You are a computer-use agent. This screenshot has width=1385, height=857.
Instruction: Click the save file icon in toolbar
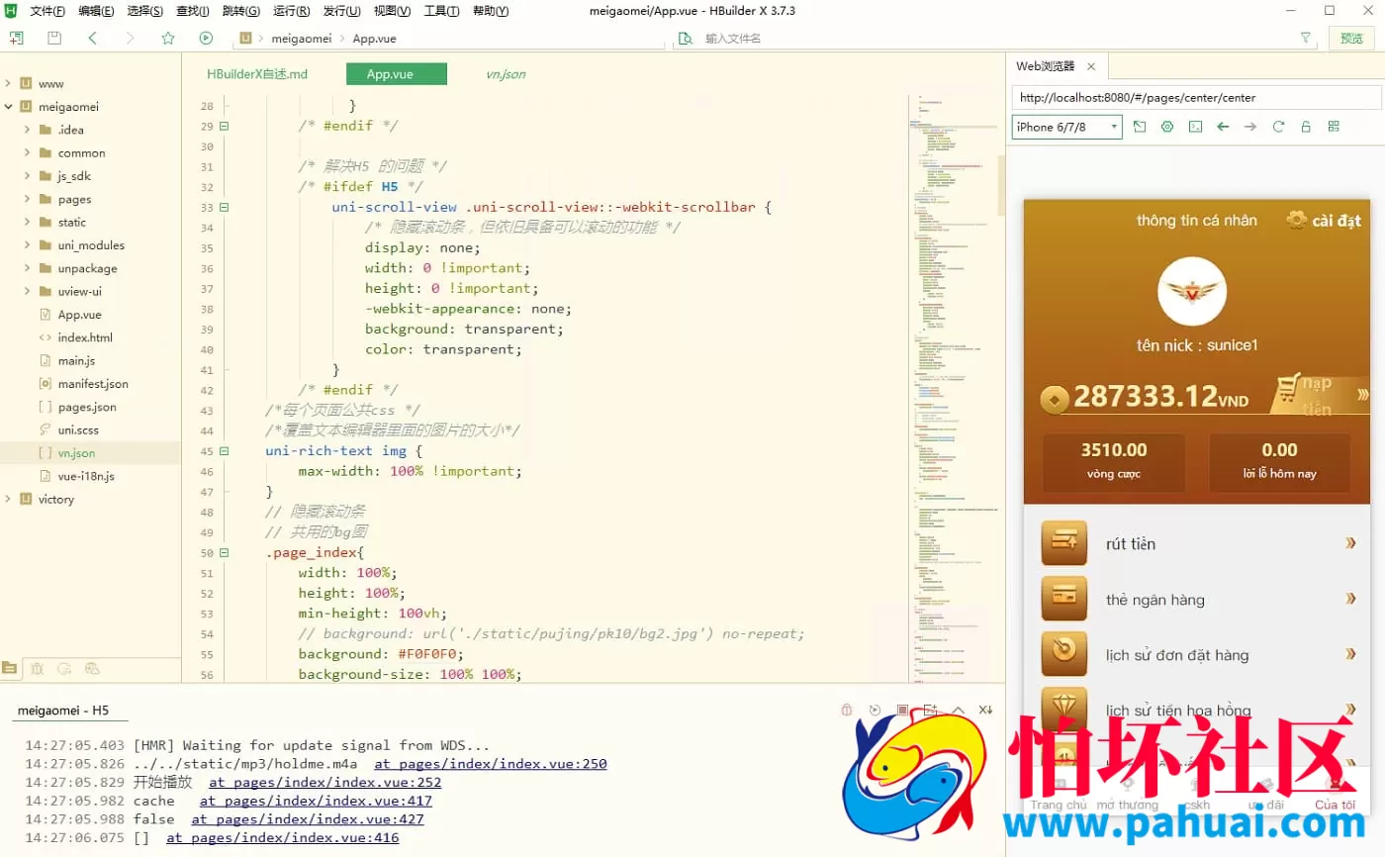(x=54, y=39)
